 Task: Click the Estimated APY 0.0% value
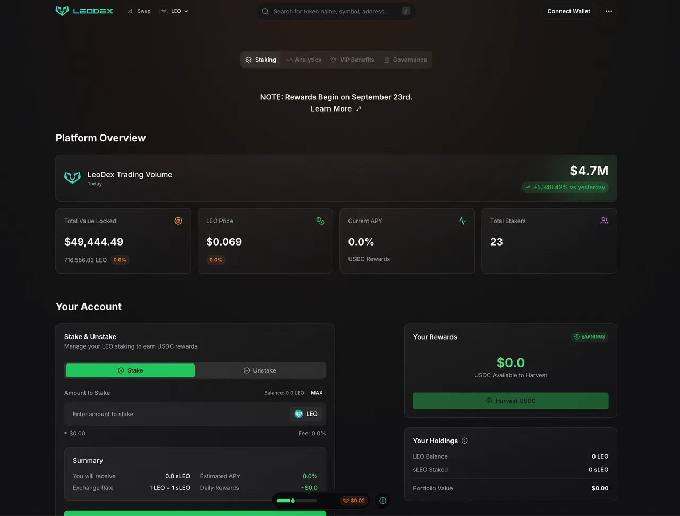click(310, 476)
